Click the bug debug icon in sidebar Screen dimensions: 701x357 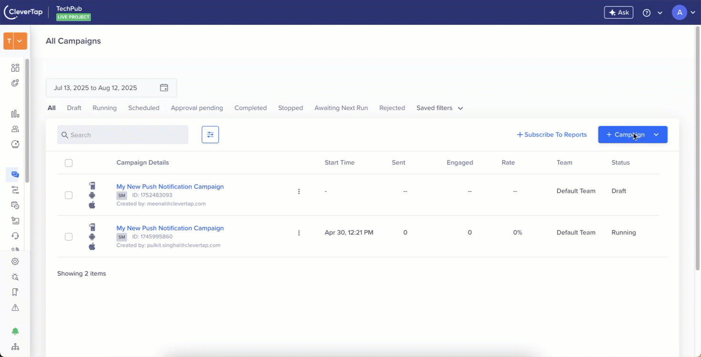click(15, 277)
